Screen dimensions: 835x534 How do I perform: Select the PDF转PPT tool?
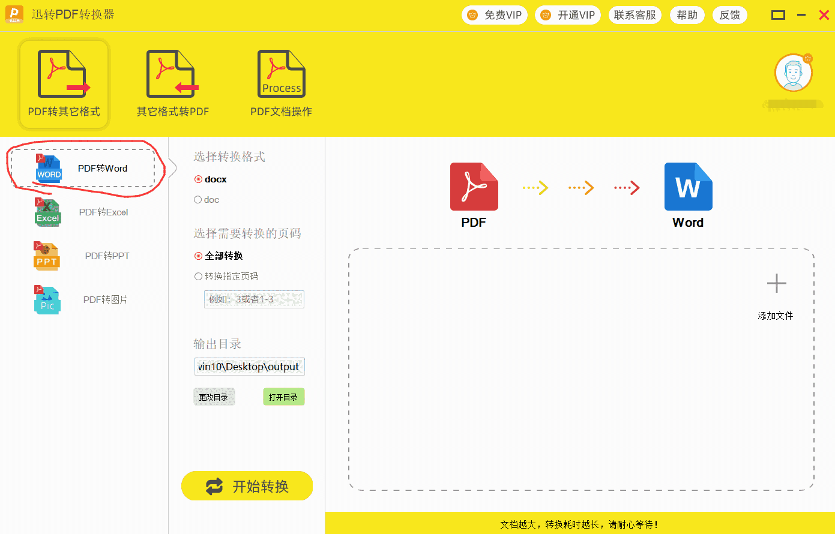coord(46,256)
